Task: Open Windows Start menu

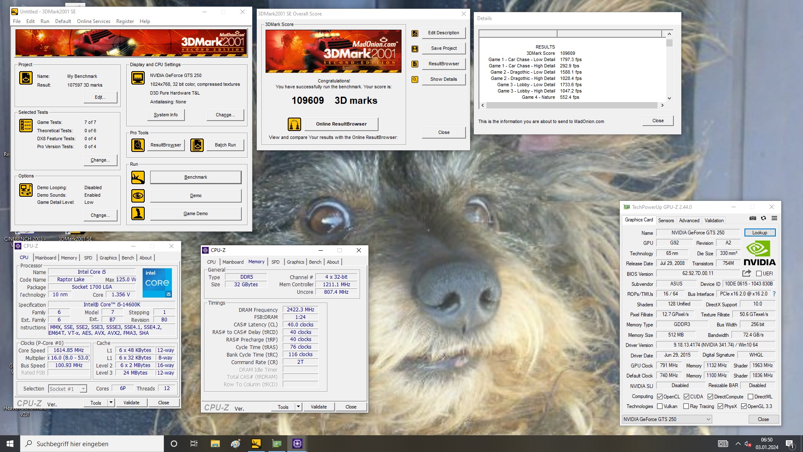Action: point(10,444)
